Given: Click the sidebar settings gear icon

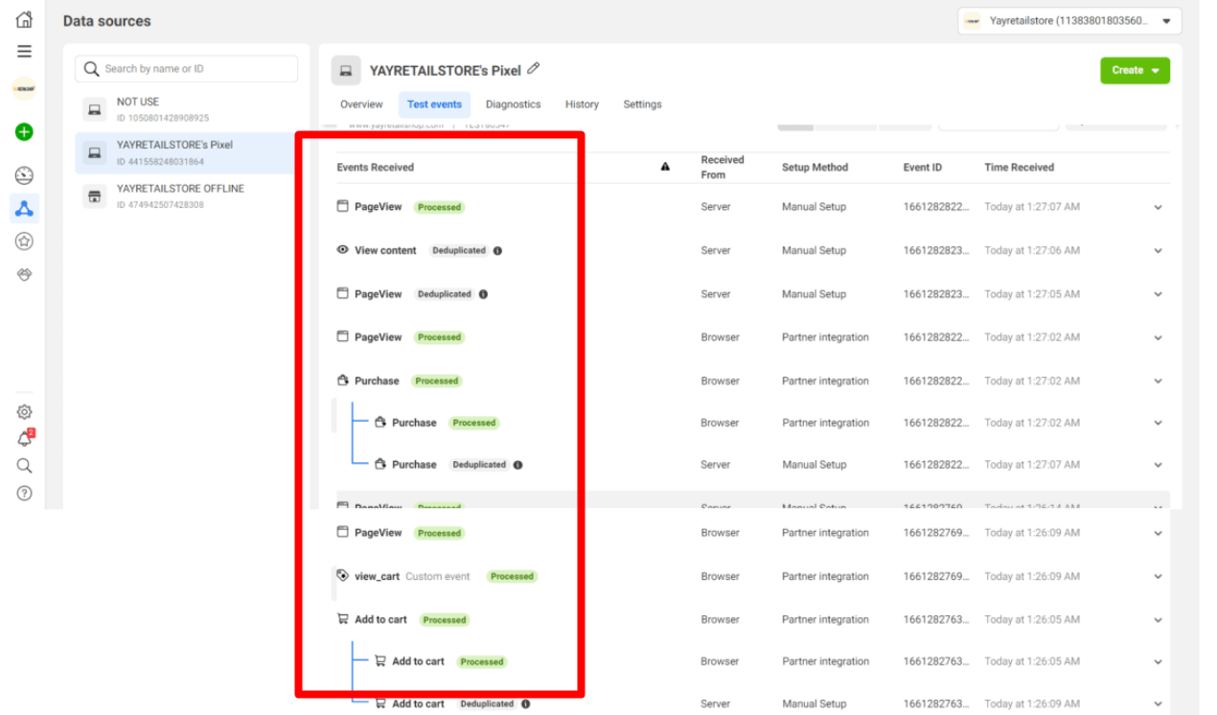Looking at the screenshot, I should [x=25, y=412].
